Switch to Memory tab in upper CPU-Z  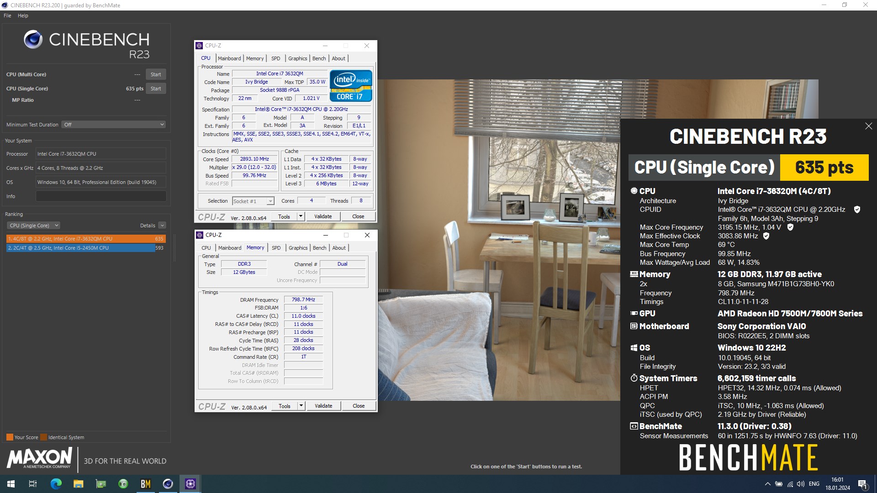255,58
